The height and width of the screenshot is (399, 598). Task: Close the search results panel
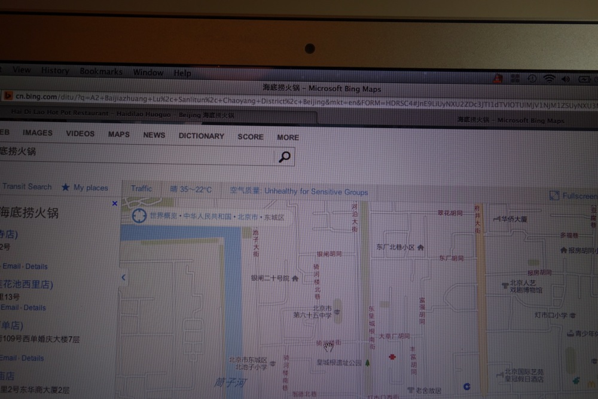click(x=115, y=203)
